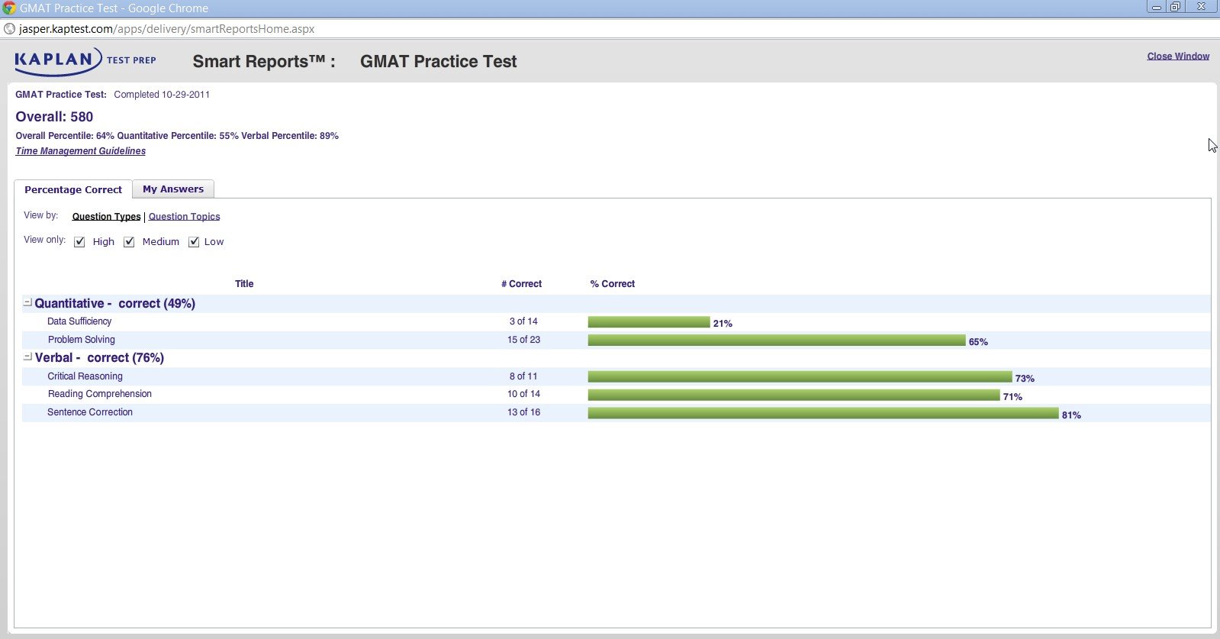This screenshot has width=1220, height=639.
Task: Click the Kaplan Test Prep logo
Action: click(x=85, y=60)
